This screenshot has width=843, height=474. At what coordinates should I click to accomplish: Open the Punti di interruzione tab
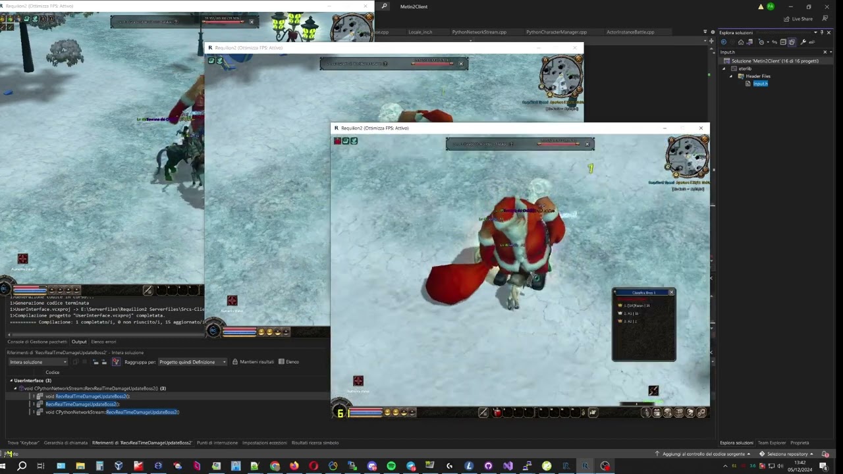[217, 443]
